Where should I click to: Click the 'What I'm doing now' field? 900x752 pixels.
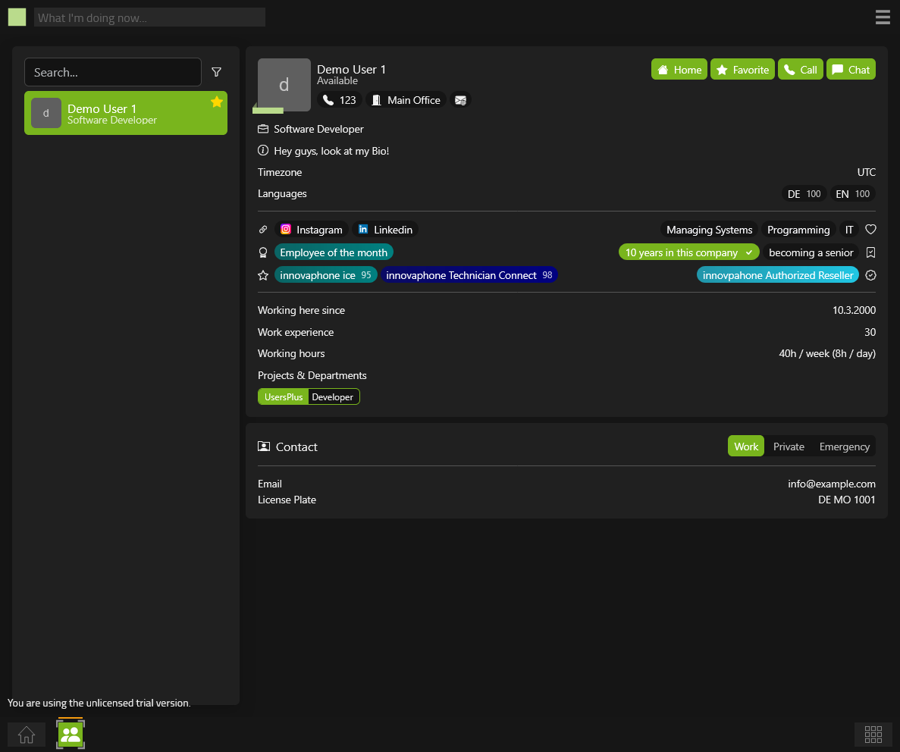click(x=149, y=17)
